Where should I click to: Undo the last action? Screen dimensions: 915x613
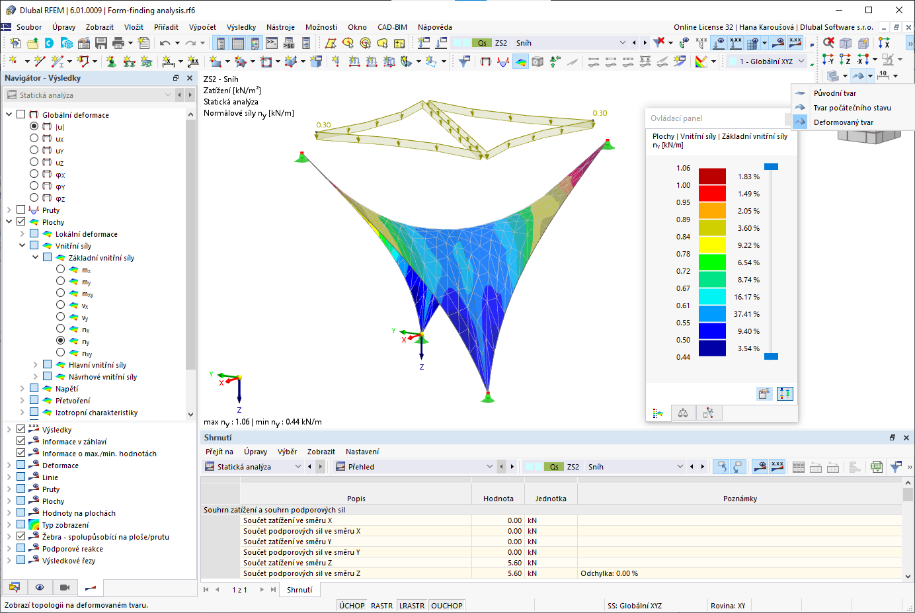165,43
